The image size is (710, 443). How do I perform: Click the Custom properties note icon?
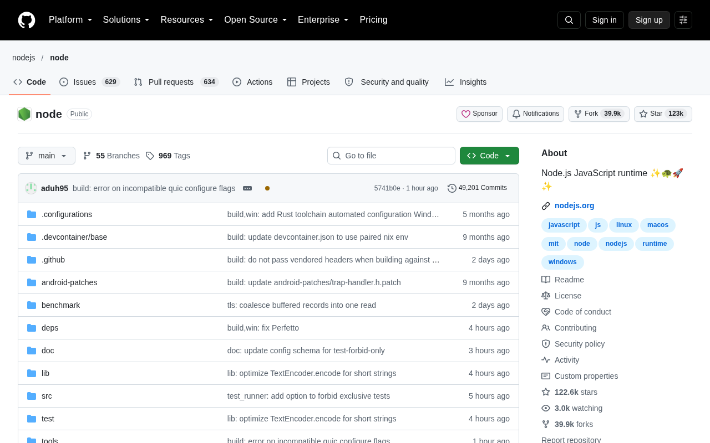coord(546,376)
